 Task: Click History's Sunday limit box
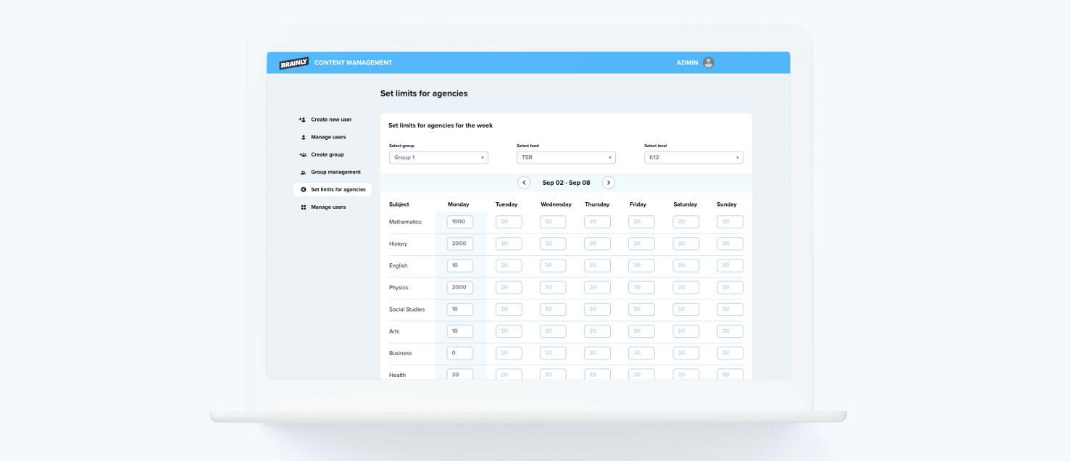[730, 244]
